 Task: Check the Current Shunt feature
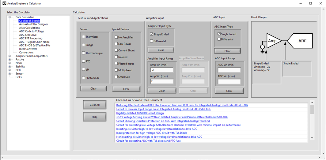[116, 50]
